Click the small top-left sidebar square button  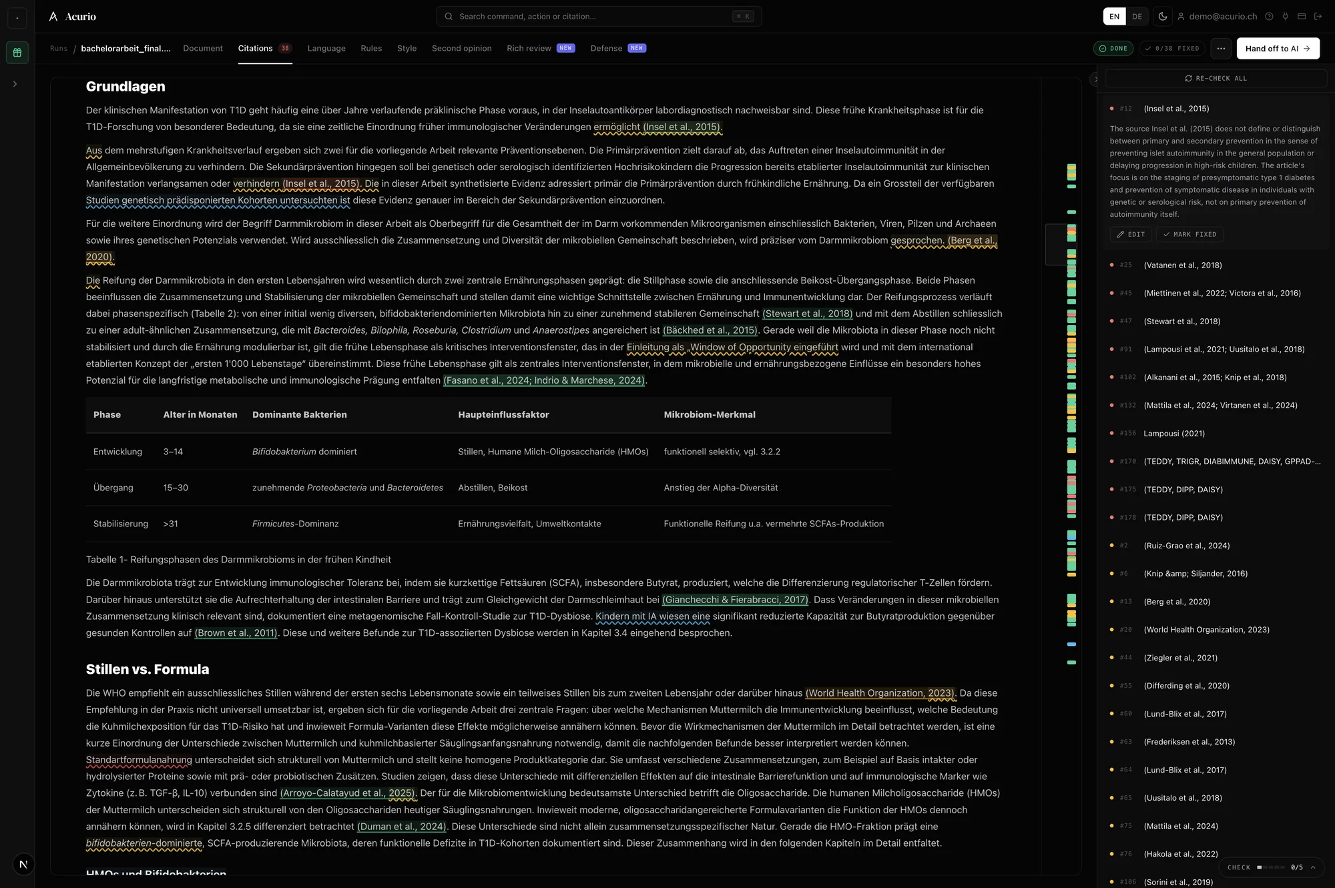click(17, 18)
